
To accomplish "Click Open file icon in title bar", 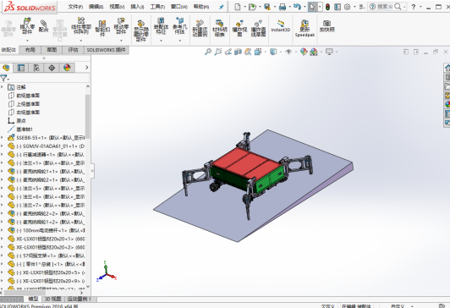I will point(252,7).
